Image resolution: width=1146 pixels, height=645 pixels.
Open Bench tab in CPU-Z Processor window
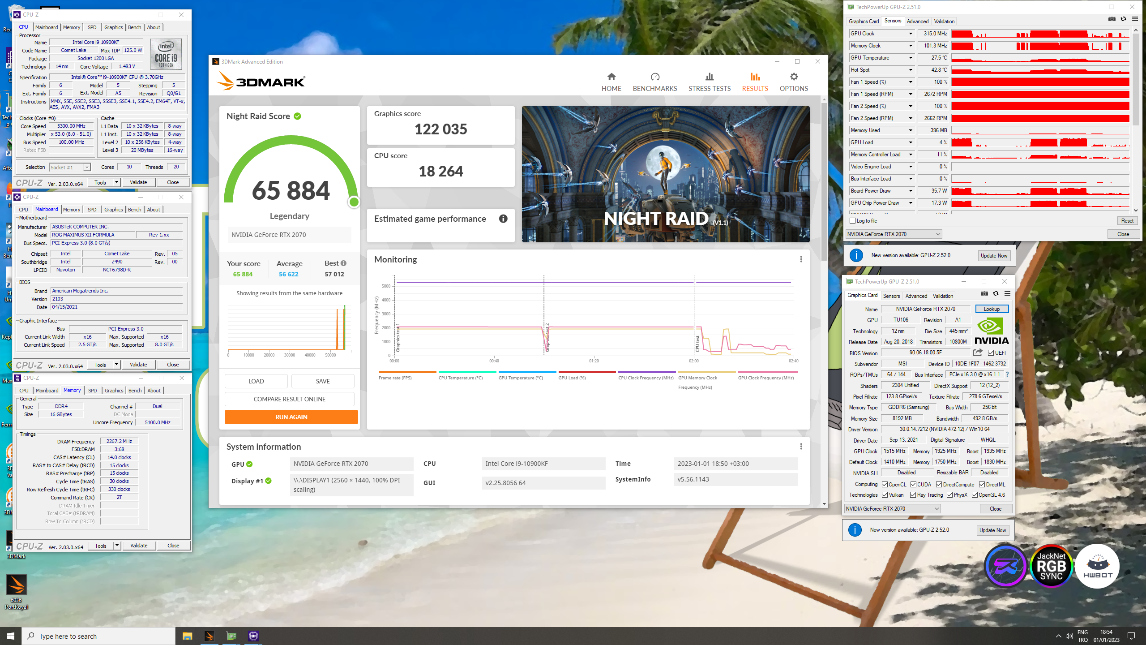point(134,27)
